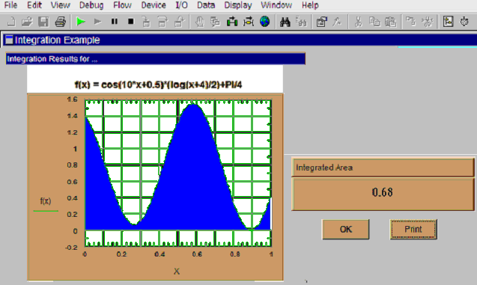Screen dimensions: 477x285
Task: Click the Print icon in toolbar
Action: tap(60, 22)
